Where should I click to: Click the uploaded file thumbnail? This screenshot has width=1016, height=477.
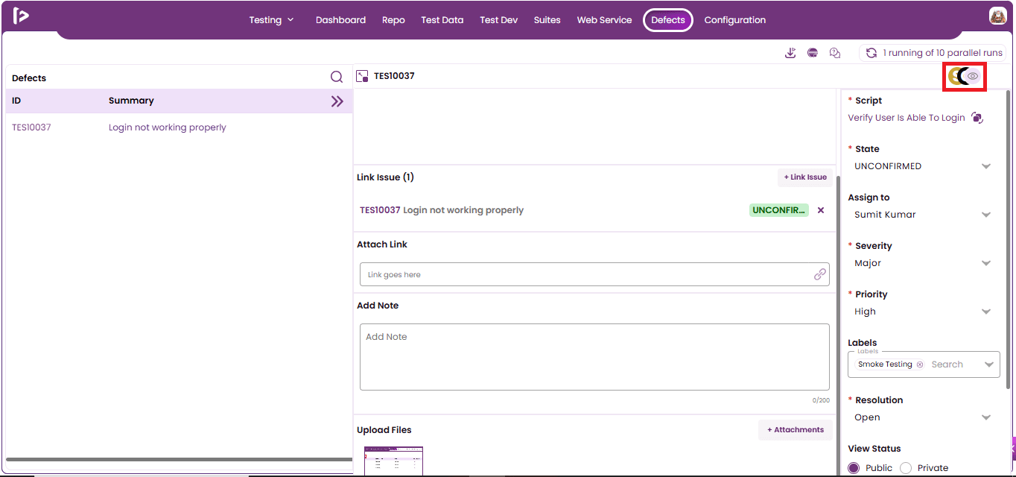tap(393, 461)
